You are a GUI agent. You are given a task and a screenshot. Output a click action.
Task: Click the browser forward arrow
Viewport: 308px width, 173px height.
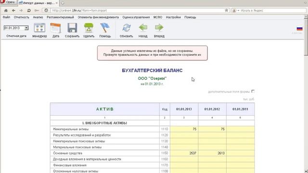click(x=21, y=11)
